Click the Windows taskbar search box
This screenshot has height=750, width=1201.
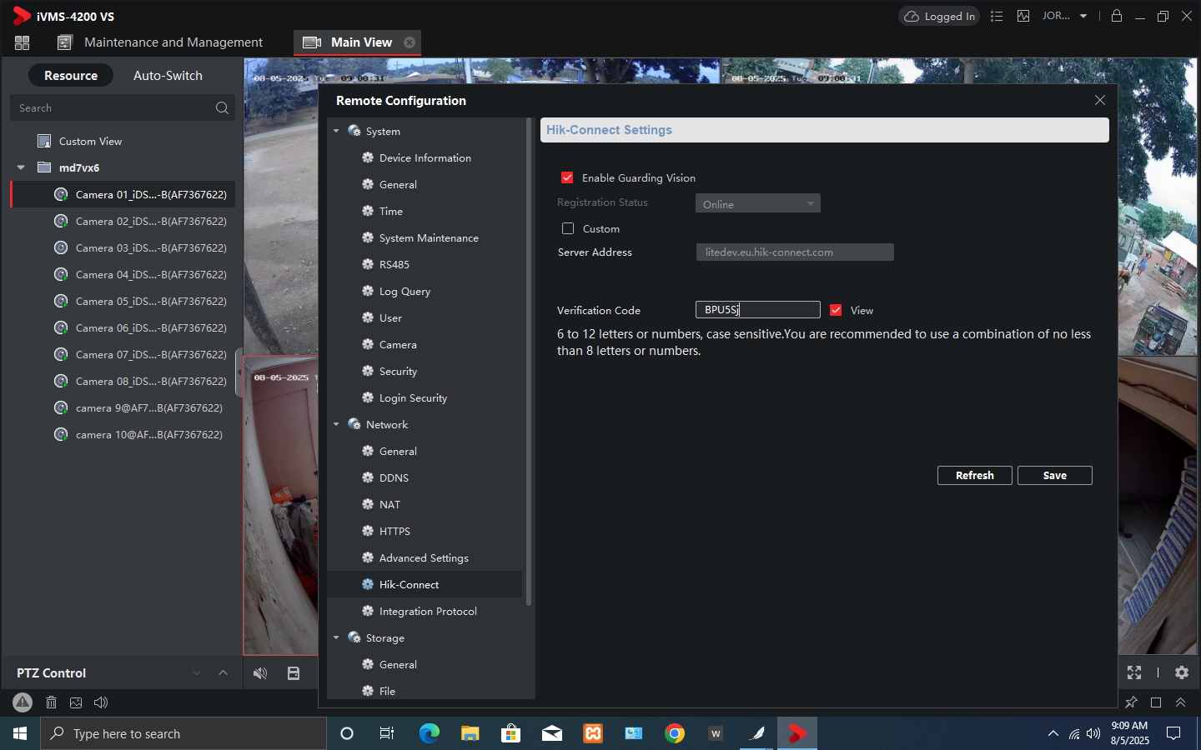pos(183,733)
